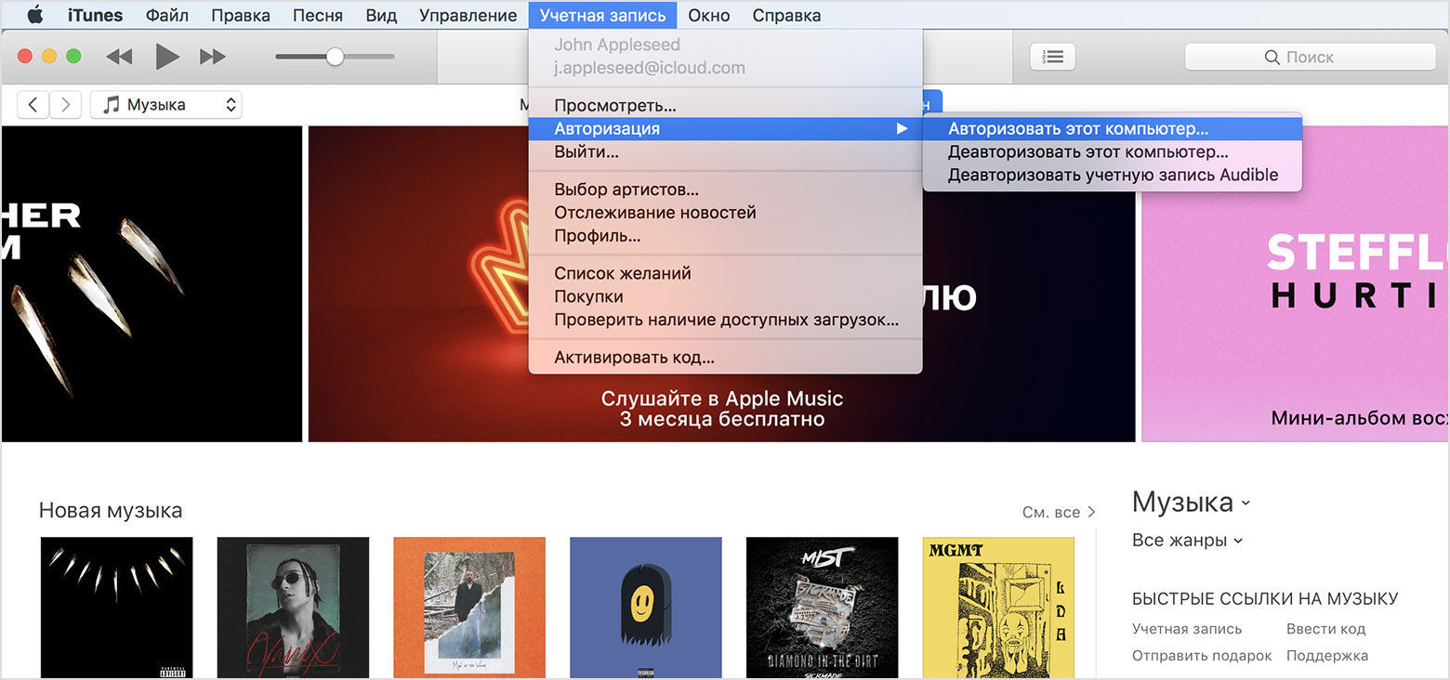Open the Ввести код quick link
The width and height of the screenshot is (1450, 680).
coord(1325,629)
